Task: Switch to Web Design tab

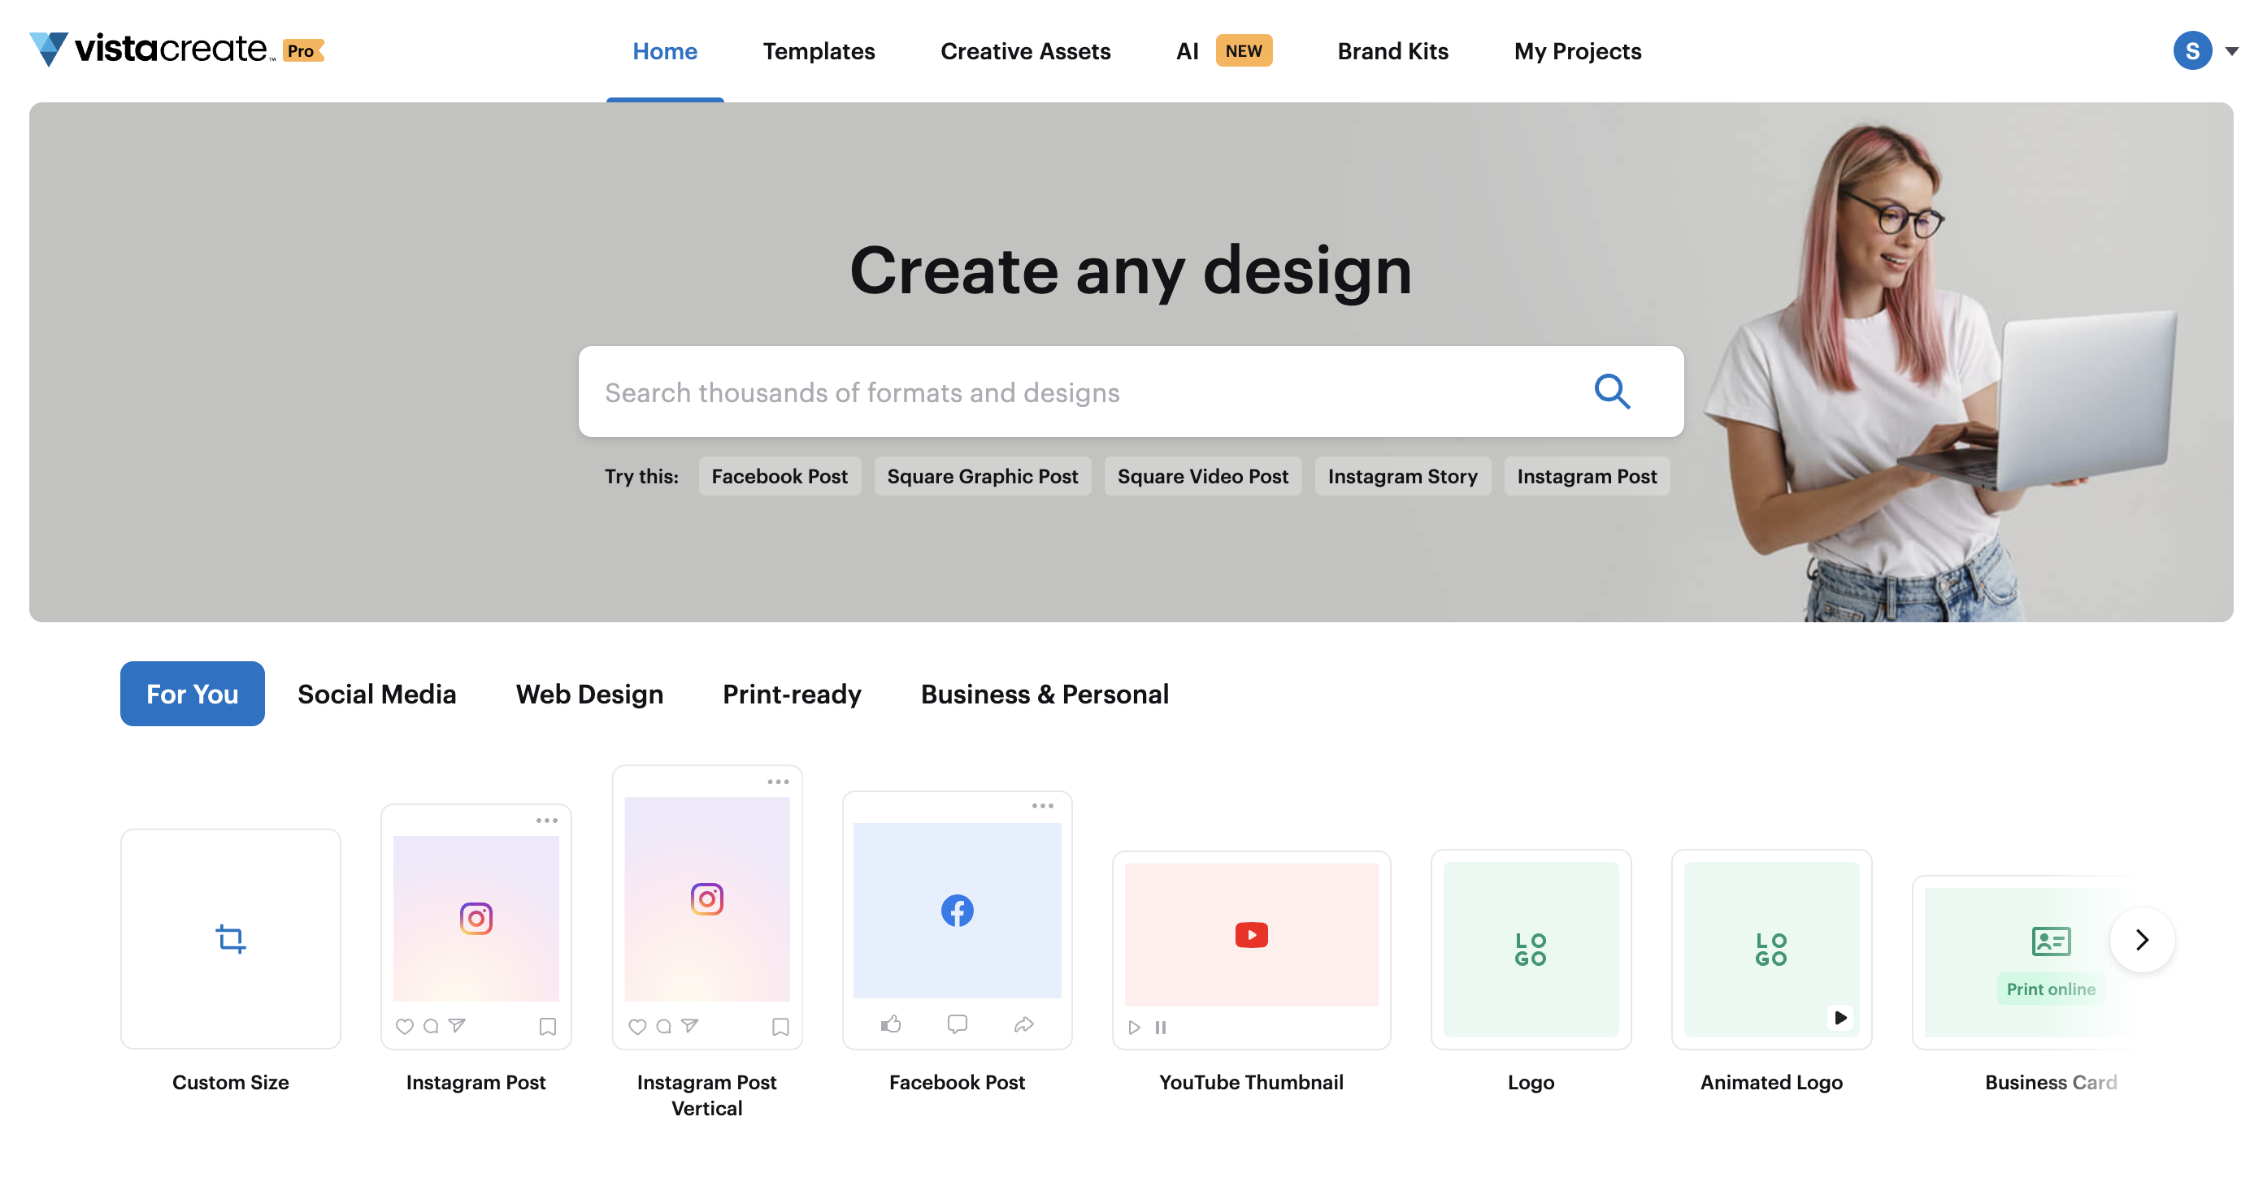Action: 589,694
